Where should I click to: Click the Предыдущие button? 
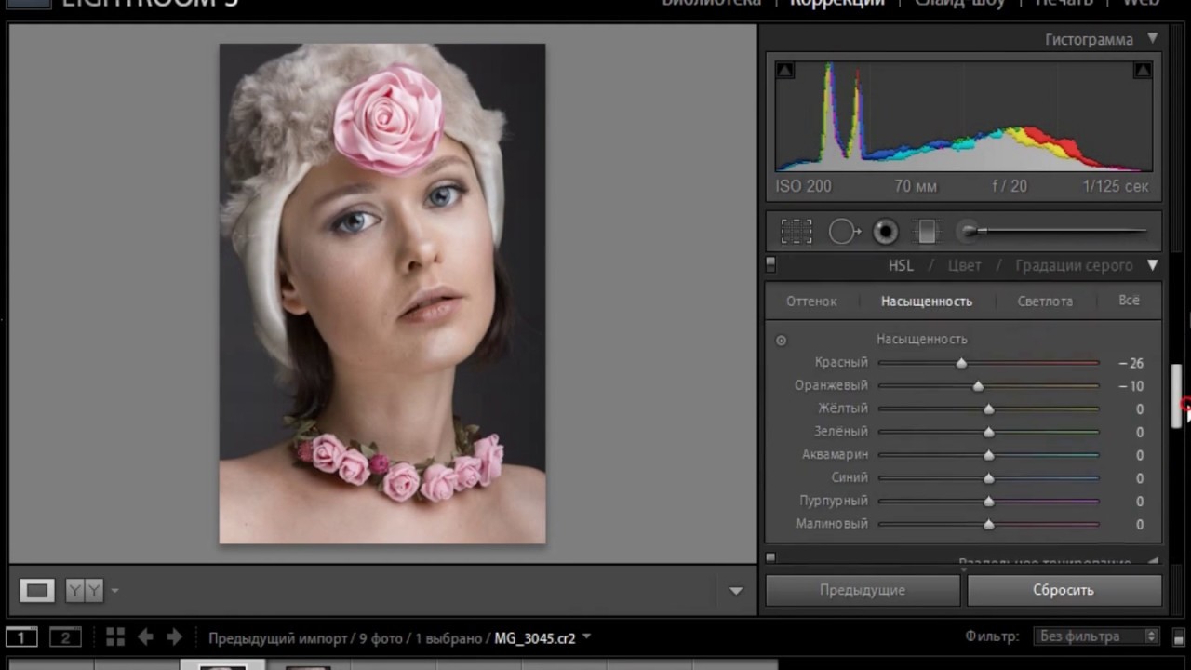tap(863, 590)
